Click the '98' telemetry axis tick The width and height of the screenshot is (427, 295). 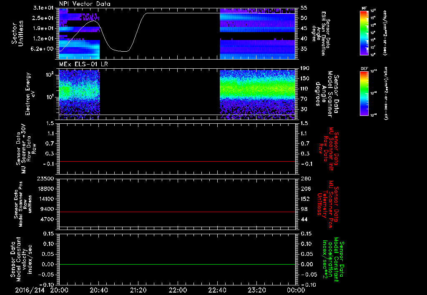click(x=304, y=209)
